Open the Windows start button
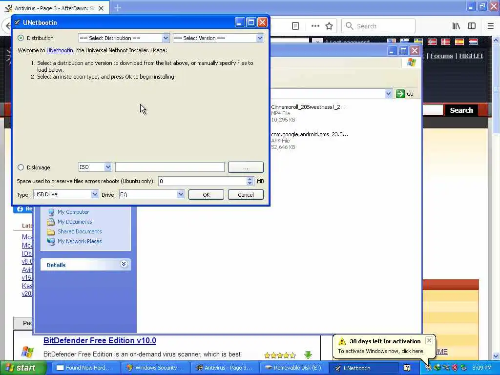The height and width of the screenshot is (375, 500). coord(23,368)
